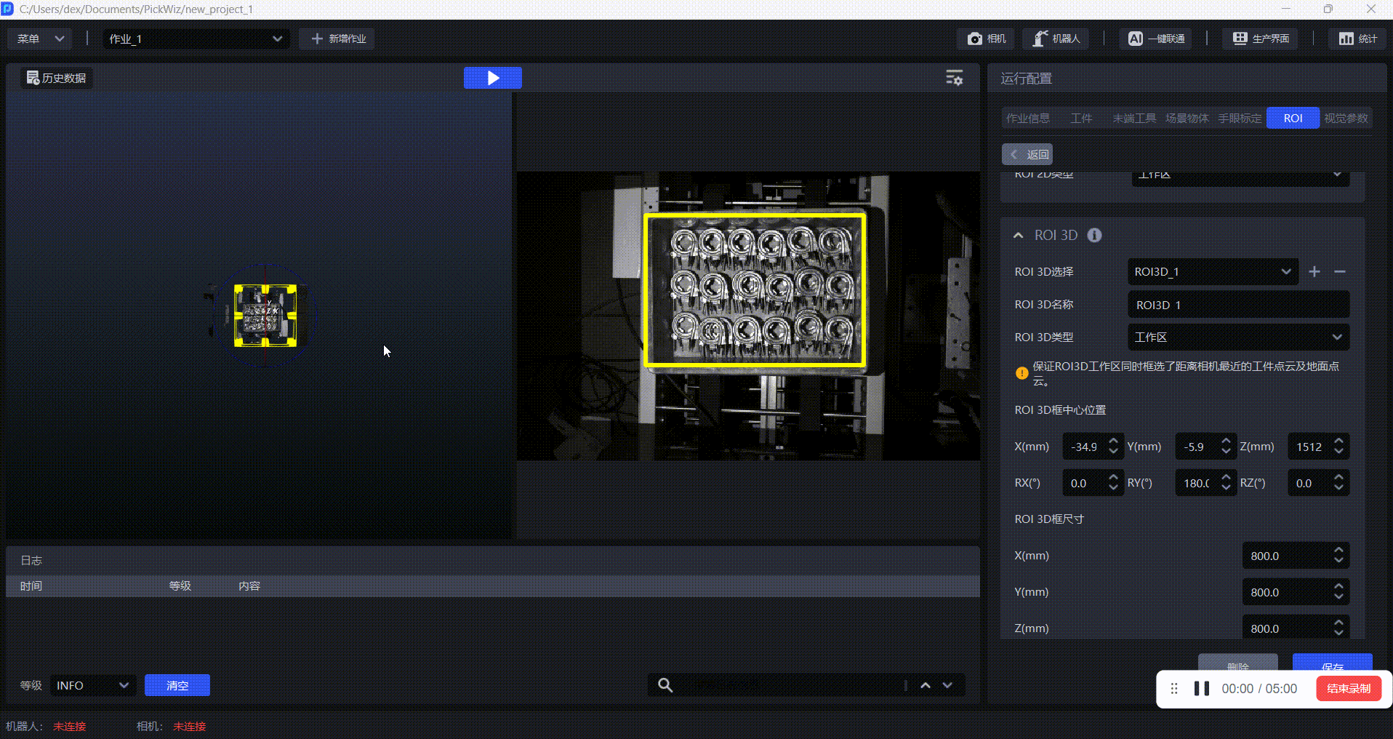Open the log level INFO dropdown
Viewport: 1393px width, 739px height.
(92, 685)
